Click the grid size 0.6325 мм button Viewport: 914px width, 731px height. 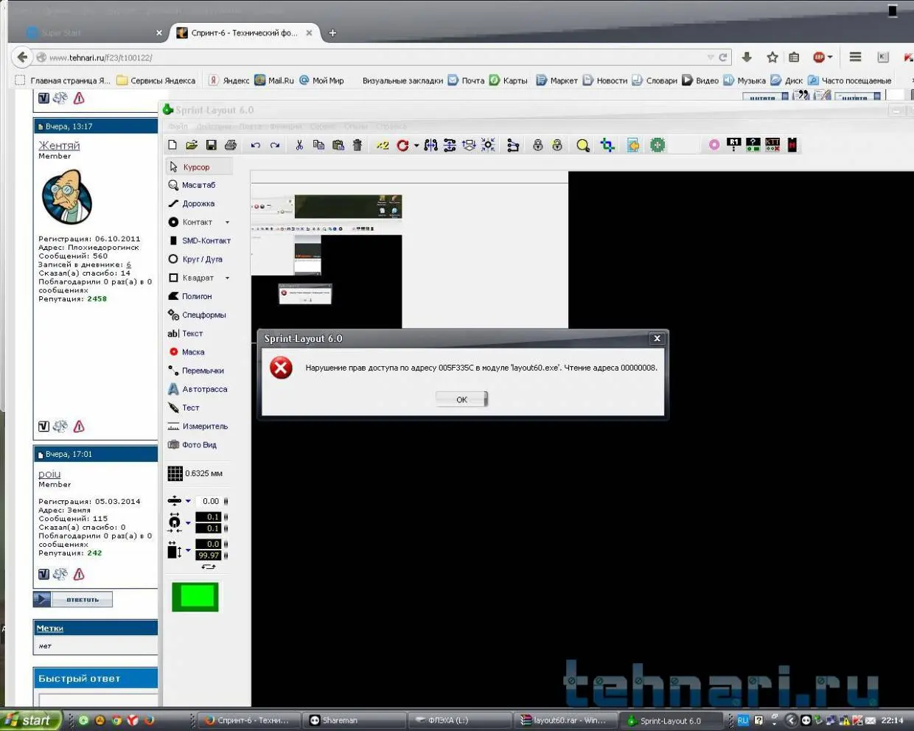[x=196, y=473]
